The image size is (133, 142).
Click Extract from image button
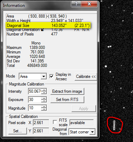coord(67,91)
